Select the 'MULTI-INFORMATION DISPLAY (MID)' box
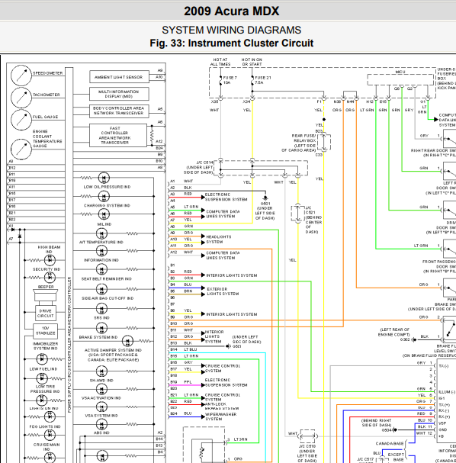The height and width of the screenshot is (463, 456). (119, 94)
